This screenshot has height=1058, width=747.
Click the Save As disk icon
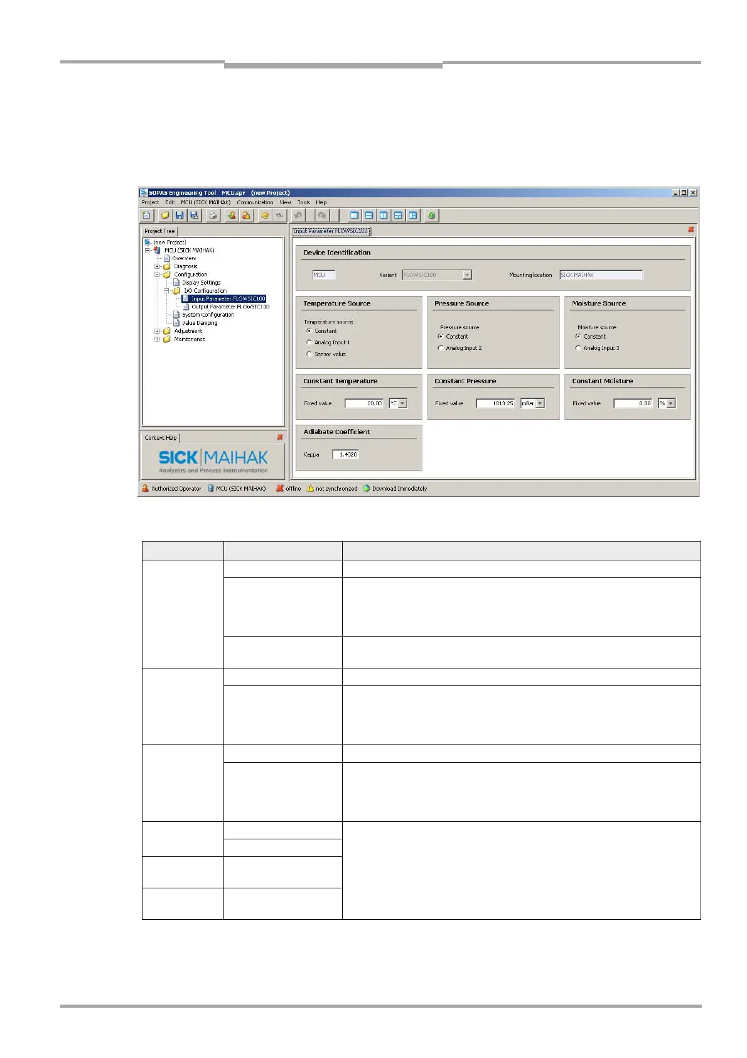pyautogui.click(x=194, y=215)
